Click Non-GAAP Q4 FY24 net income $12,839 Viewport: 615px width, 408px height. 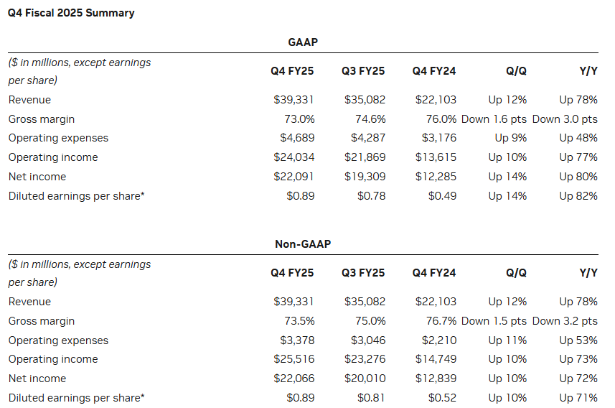click(x=436, y=379)
